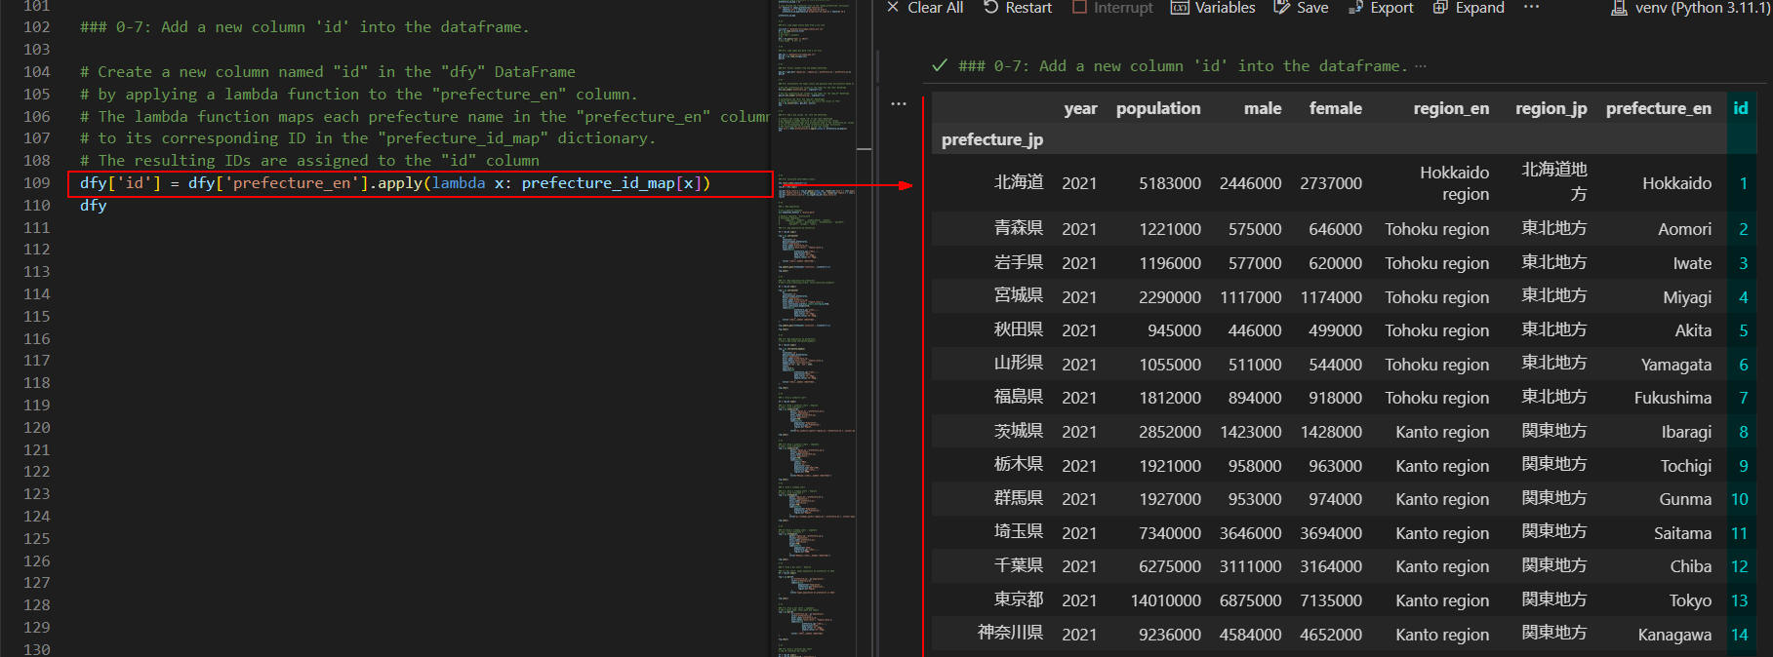Click the 'Kanagawa' prefecture cell
The width and height of the screenshot is (1773, 657).
pyautogui.click(x=1674, y=635)
